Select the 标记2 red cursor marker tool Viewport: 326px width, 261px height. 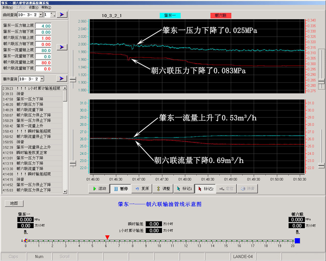(x=205, y=189)
